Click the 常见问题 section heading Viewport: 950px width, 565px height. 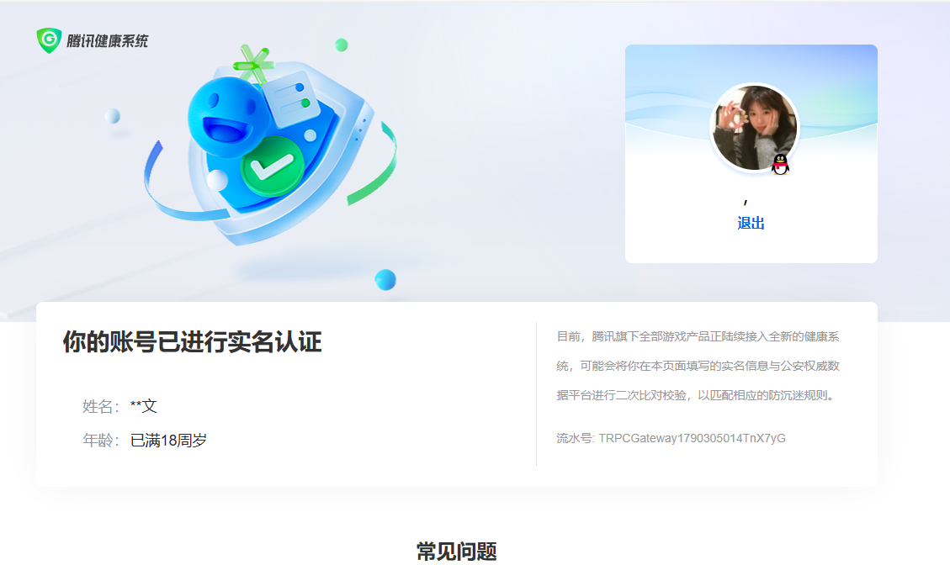457,552
